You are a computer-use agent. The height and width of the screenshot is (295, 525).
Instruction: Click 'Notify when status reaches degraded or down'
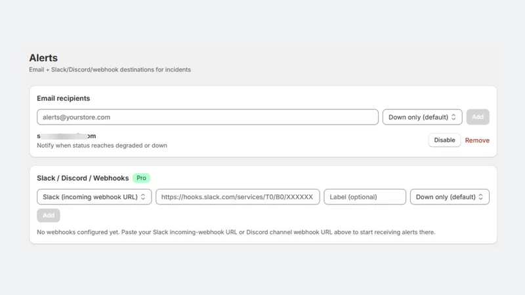(102, 146)
